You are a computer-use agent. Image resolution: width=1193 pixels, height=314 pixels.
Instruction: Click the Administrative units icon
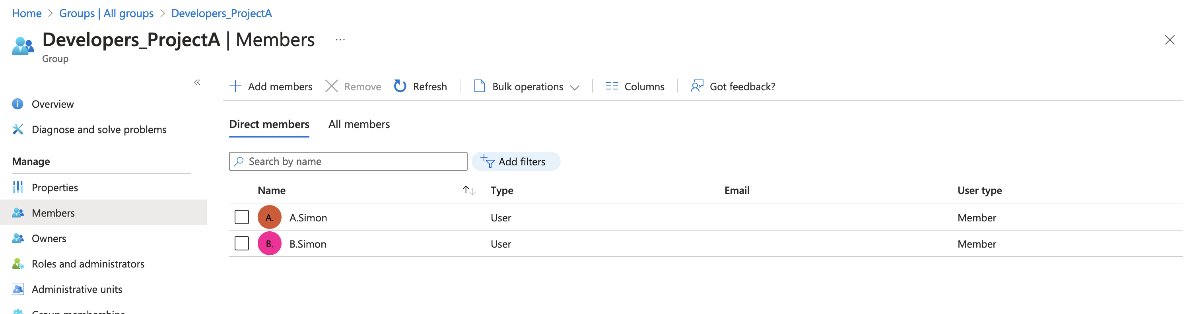pos(17,289)
